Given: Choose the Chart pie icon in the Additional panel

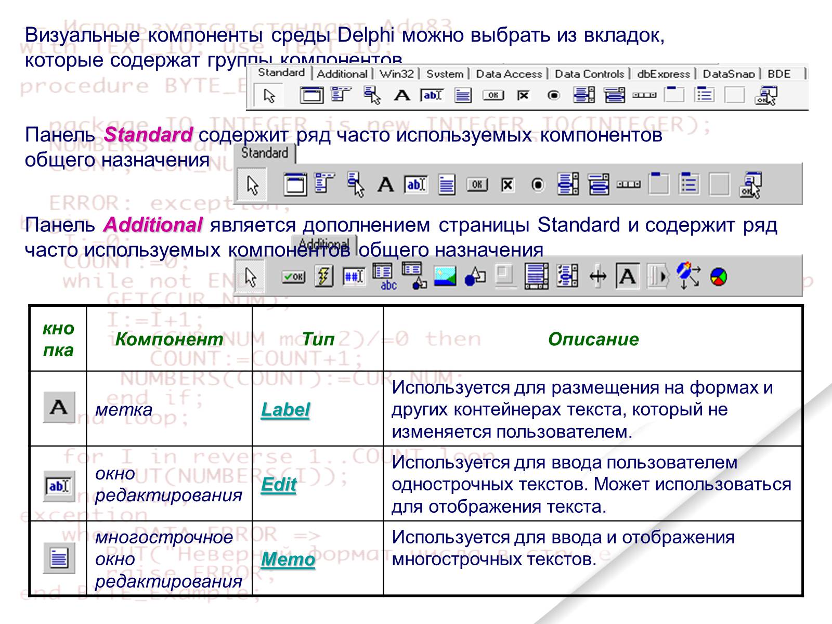Looking at the screenshot, I should pos(719,277).
